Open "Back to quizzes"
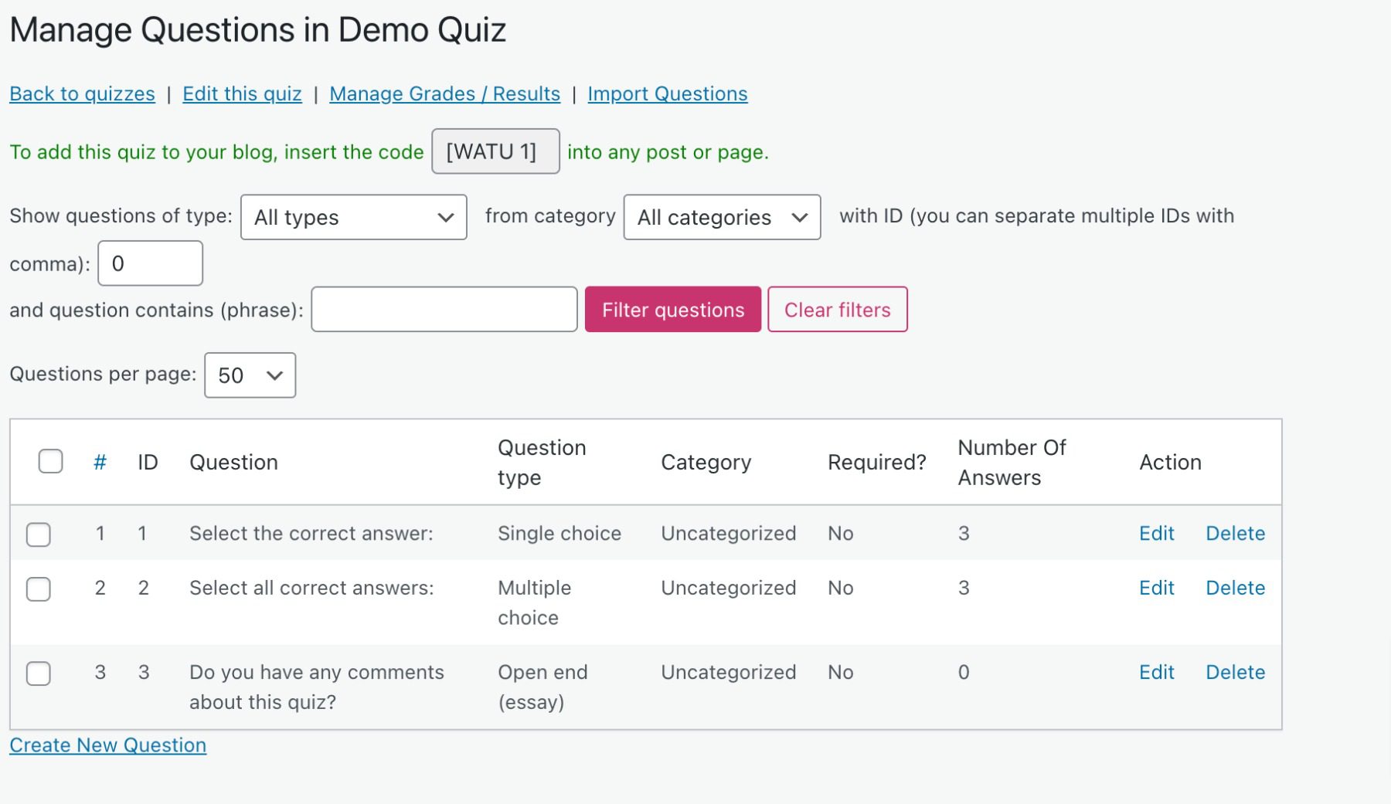 [x=81, y=93]
